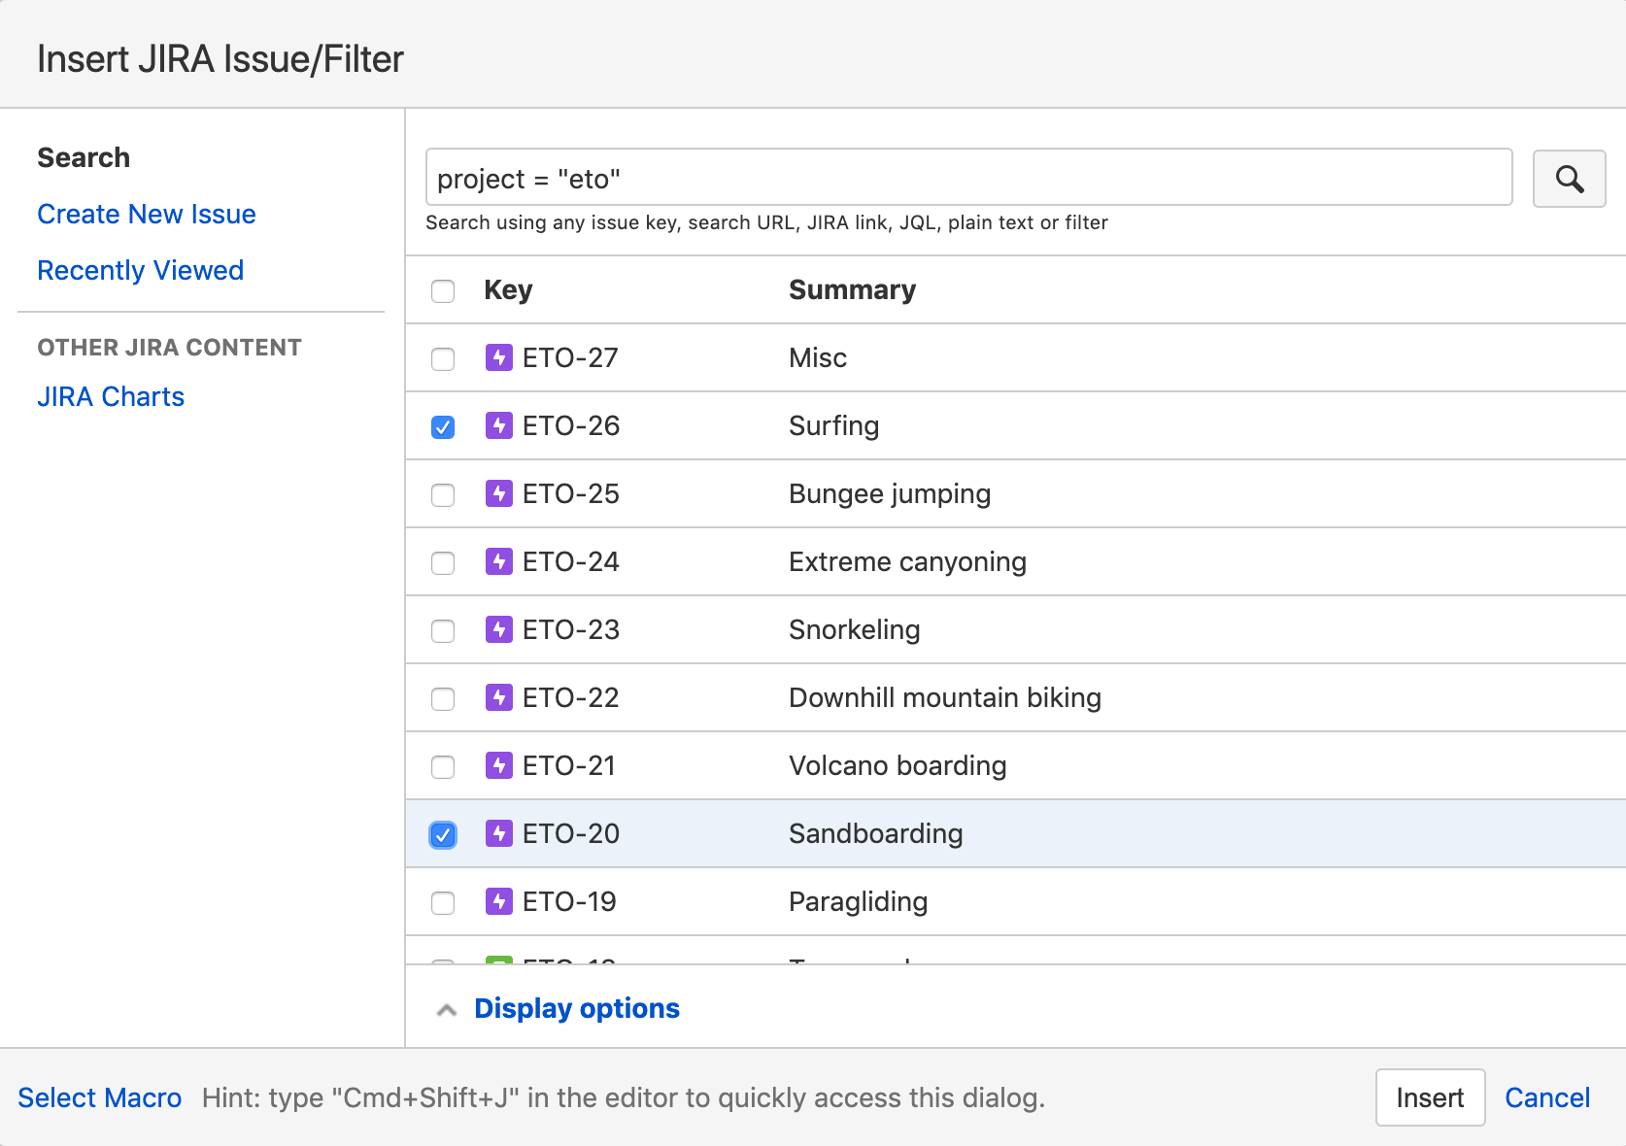
Task: Click the epic icon beside ETO-23
Action: pyautogui.click(x=499, y=629)
